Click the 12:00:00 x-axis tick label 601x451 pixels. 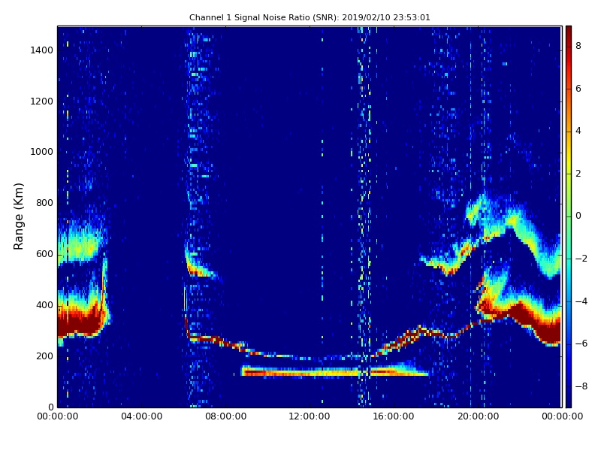click(310, 416)
